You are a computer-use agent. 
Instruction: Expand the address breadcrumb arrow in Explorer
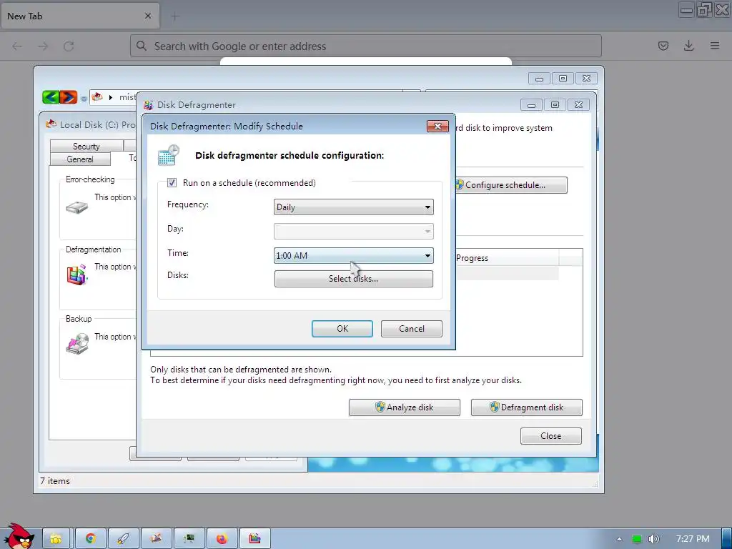(111, 97)
